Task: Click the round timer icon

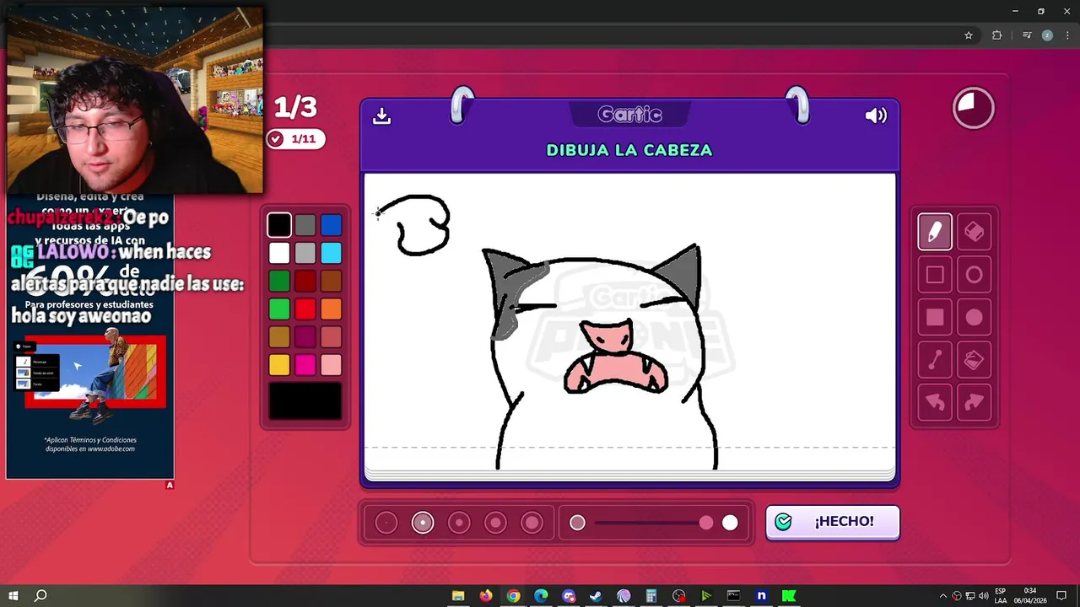Action: click(974, 108)
